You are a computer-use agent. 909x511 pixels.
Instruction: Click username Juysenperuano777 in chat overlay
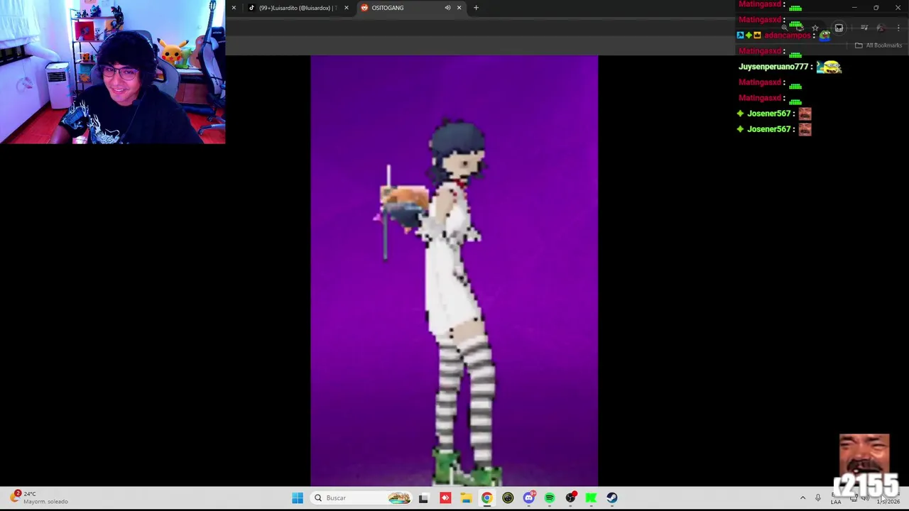[773, 67]
